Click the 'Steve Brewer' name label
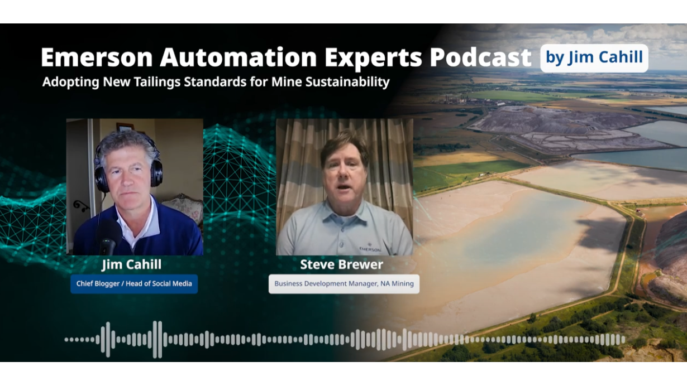Viewport: 687px width, 386px height. pyautogui.click(x=341, y=264)
